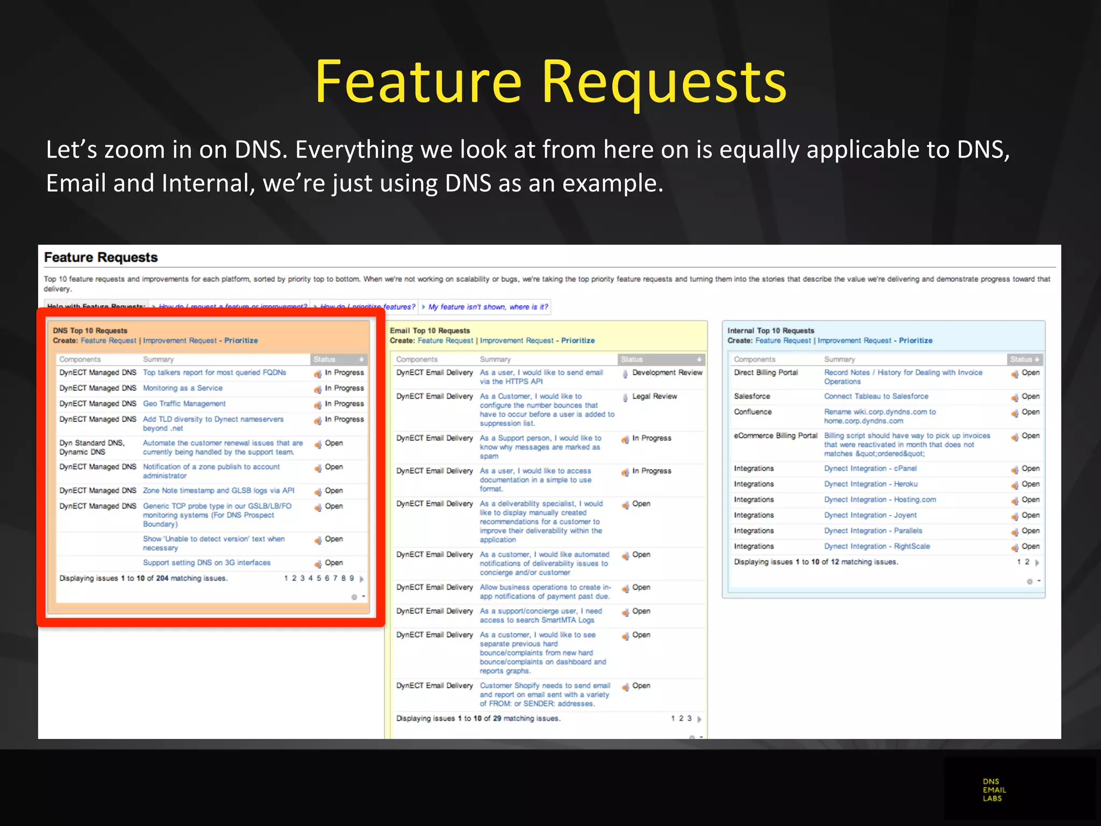This screenshot has width=1101, height=826.
Task: Expand options arrow beside DNS panel gear
Action: (x=363, y=596)
